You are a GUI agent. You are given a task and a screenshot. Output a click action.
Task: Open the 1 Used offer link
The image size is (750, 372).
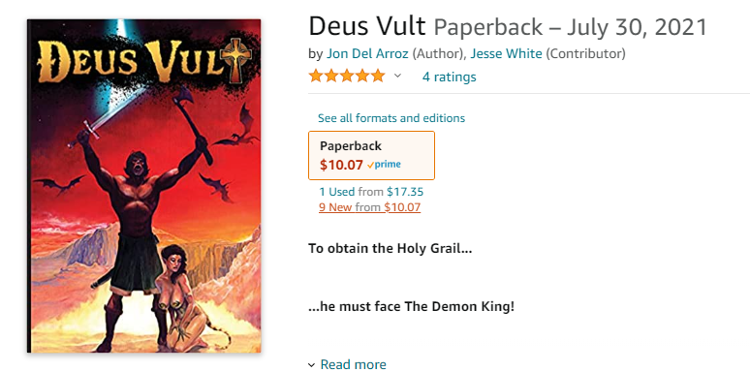click(337, 192)
